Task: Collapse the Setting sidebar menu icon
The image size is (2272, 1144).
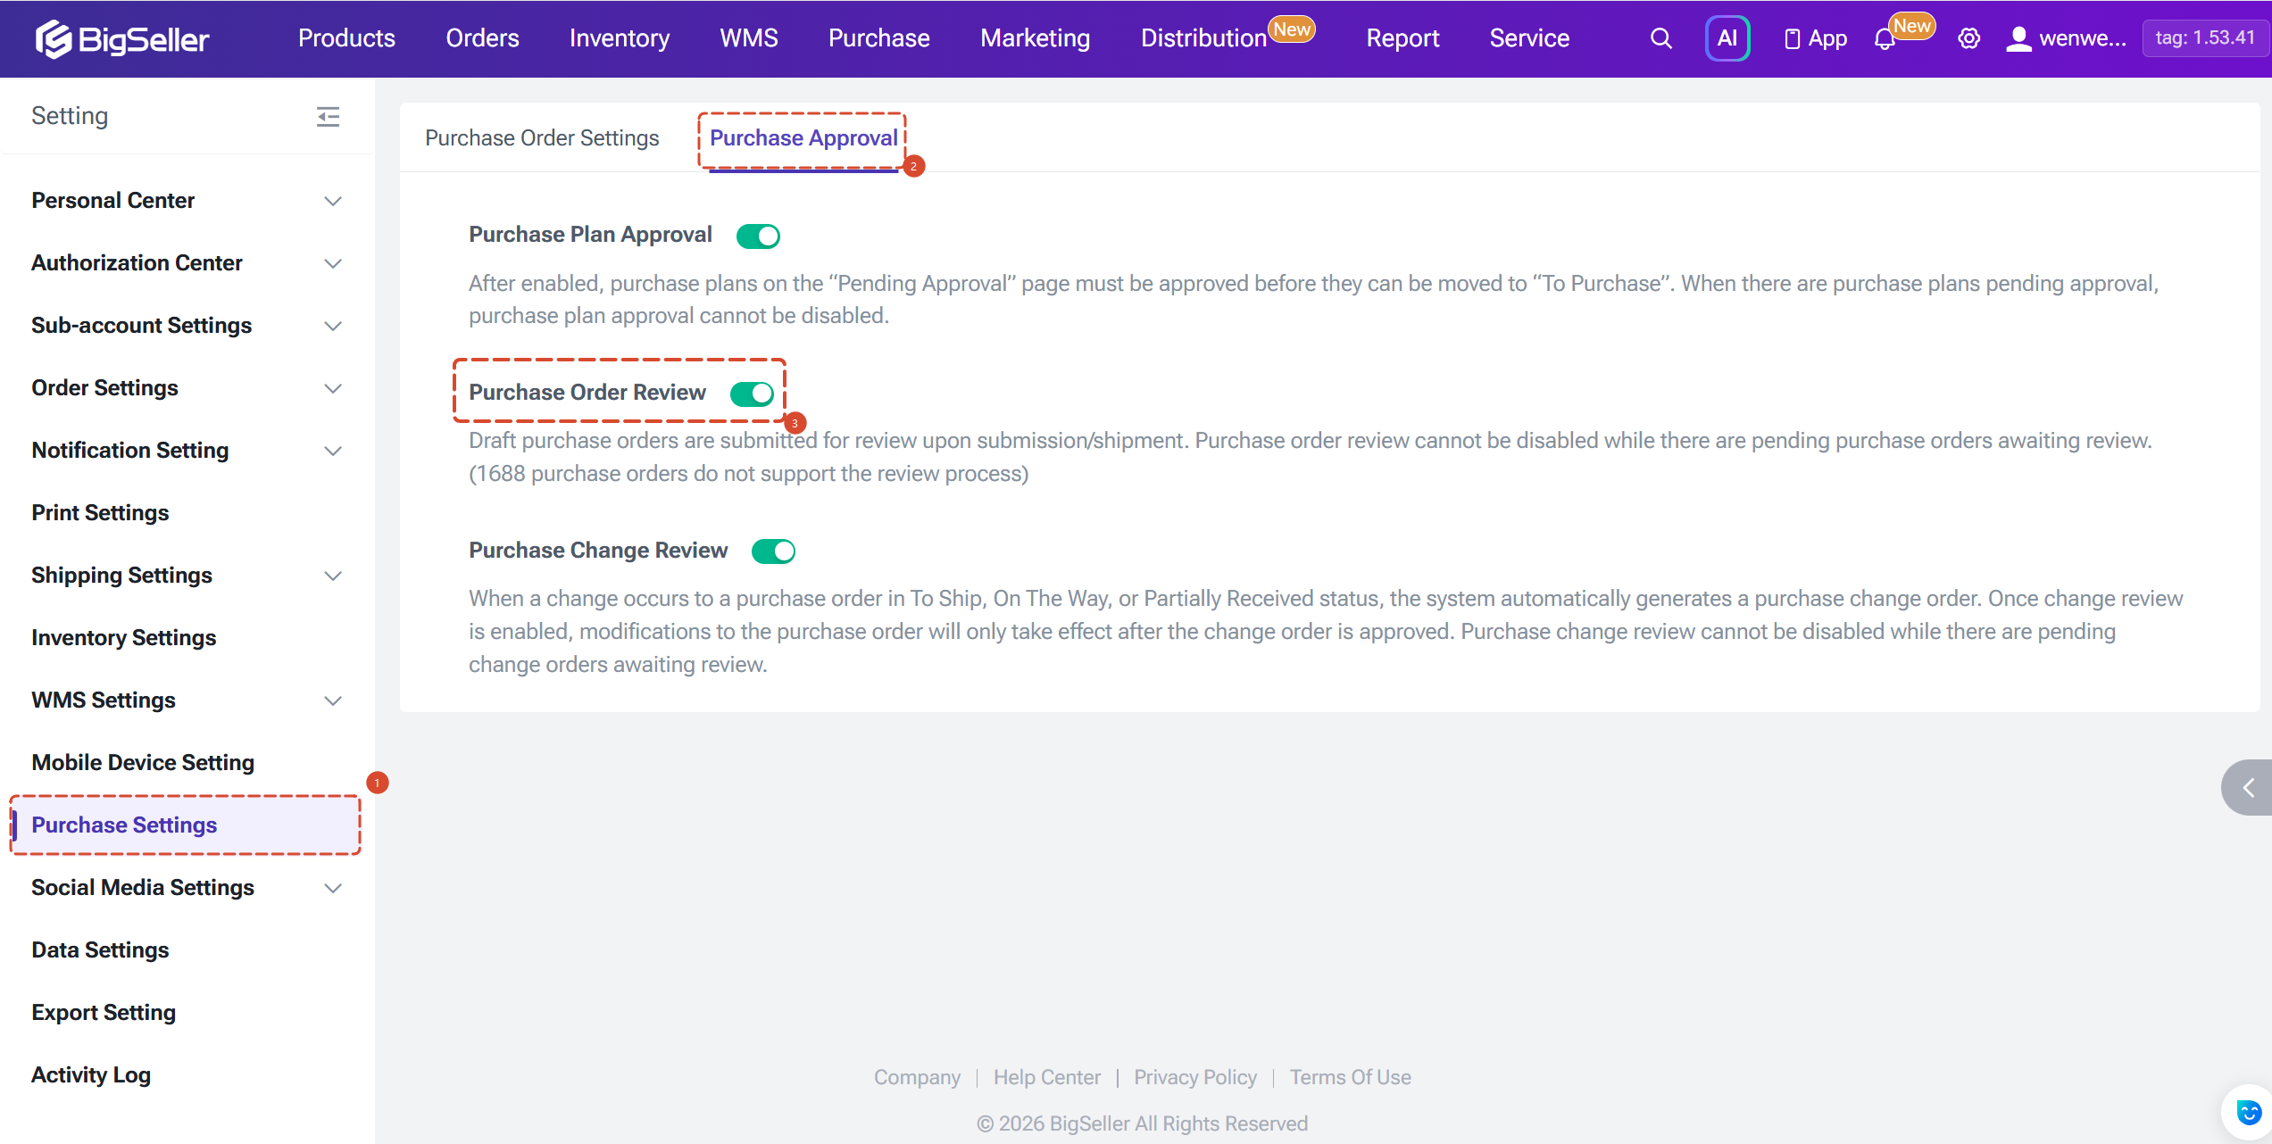Action: click(x=328, y=116)
